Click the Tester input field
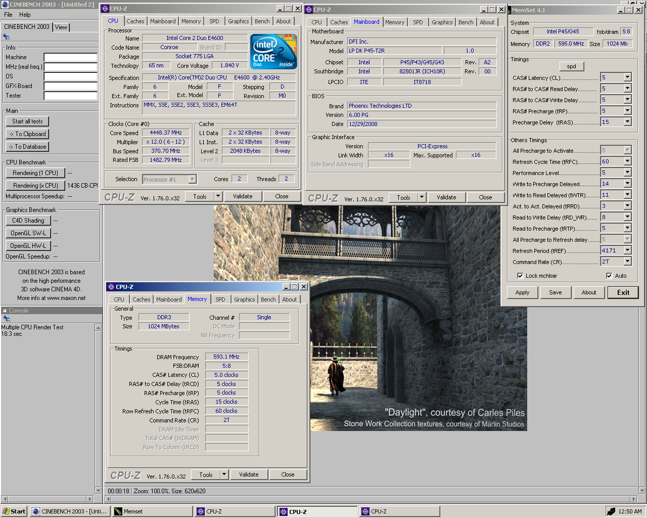This screenshot has height=518, width=647. 71,96
